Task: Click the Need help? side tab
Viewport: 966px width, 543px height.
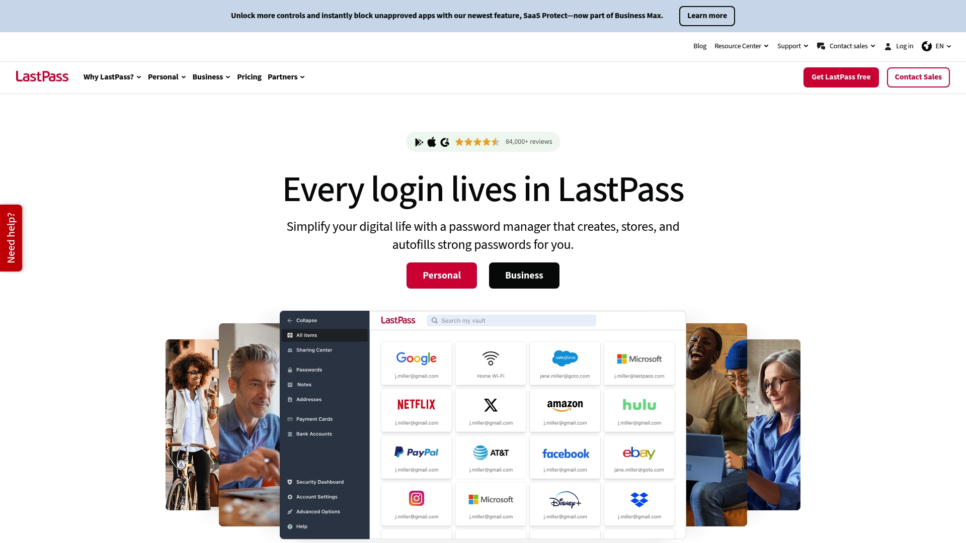Action: [x=11, y=238]
